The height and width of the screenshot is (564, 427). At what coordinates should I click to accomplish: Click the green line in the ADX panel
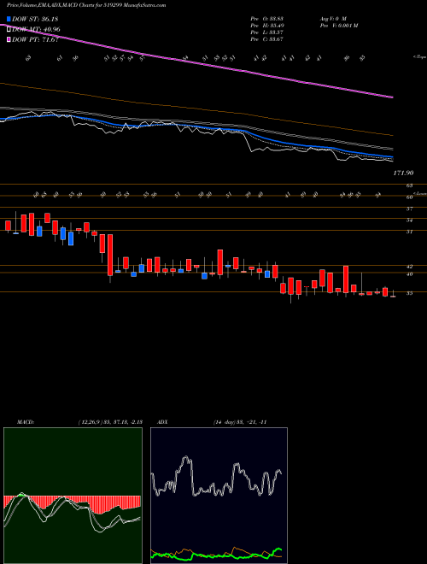[x=216, y=555]
